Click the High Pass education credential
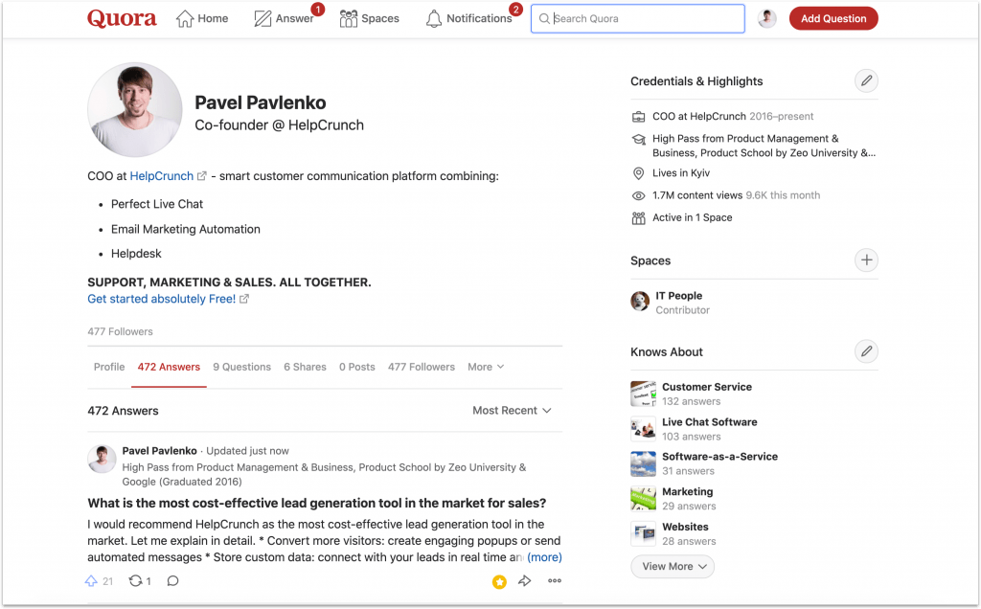The height and width of the screenshot is (609, 981). 764,146
